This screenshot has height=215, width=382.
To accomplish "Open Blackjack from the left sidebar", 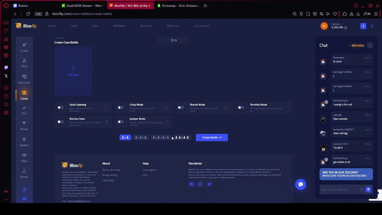I will pyautogui.click(x=24, y=79).
